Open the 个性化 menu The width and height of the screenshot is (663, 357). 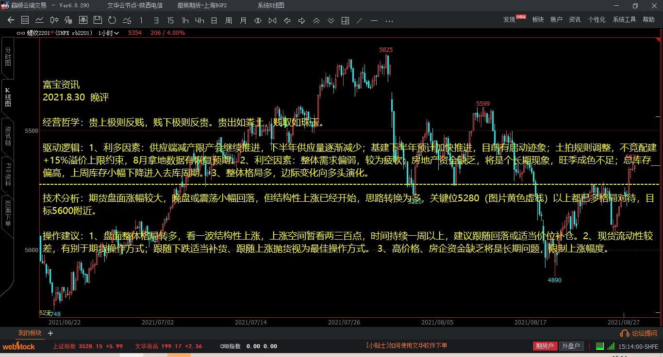click(x=597, y=19)
